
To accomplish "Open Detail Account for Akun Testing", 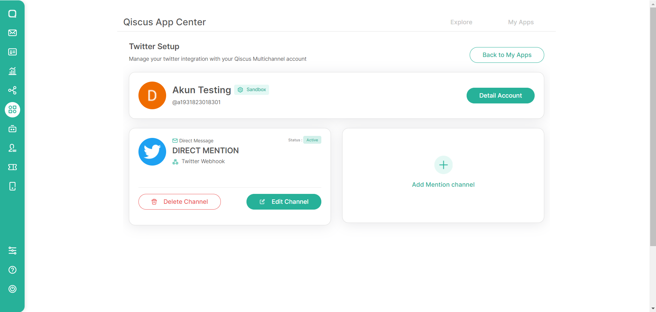I will click(500, 96).
